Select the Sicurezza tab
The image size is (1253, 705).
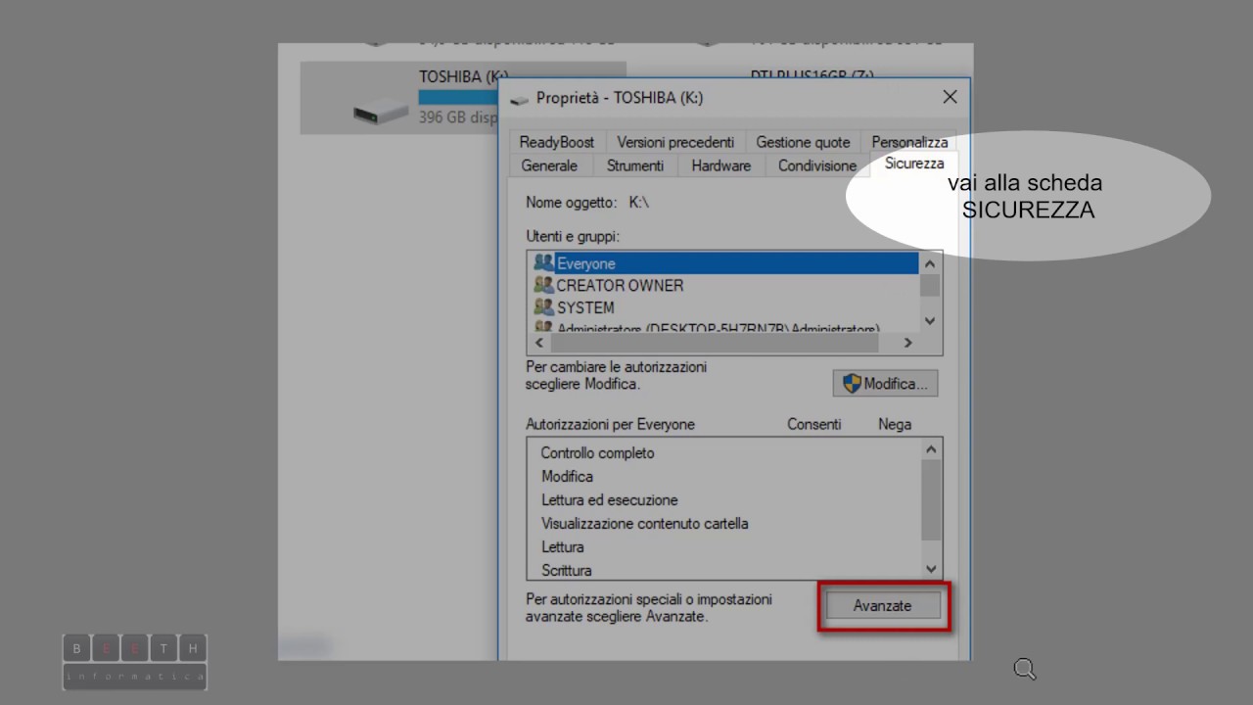(x=914, y=164)
